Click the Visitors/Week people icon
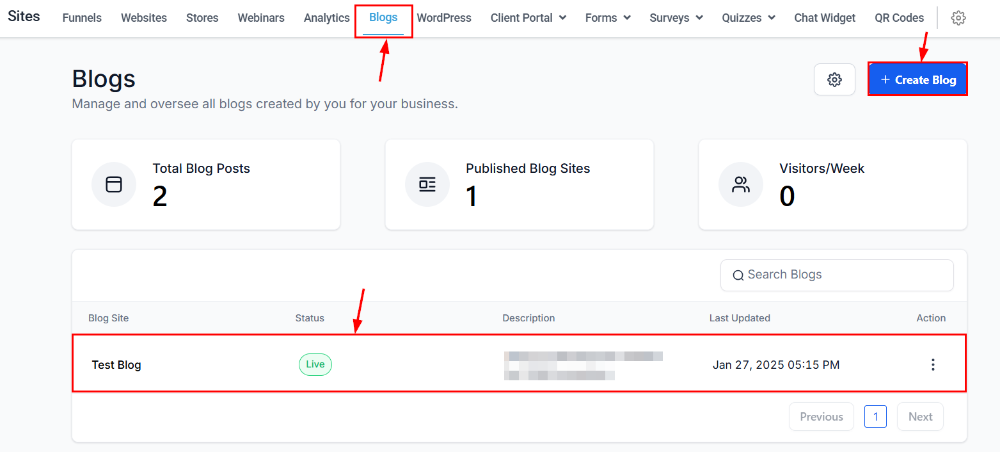The image size is (1000, 452). pos(740,184)
